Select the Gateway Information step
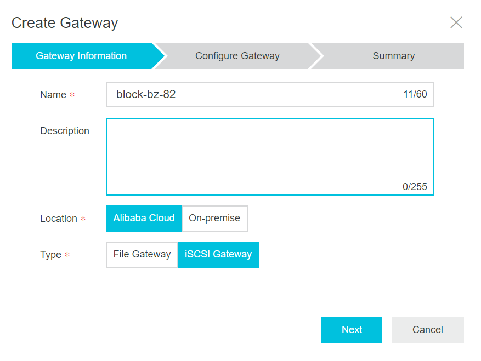The width and height of the screenshot is (481, 361). pos(81,56)
